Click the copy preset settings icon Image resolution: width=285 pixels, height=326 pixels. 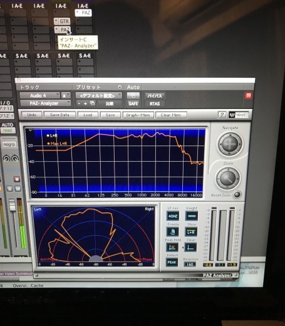pos(92,103)
